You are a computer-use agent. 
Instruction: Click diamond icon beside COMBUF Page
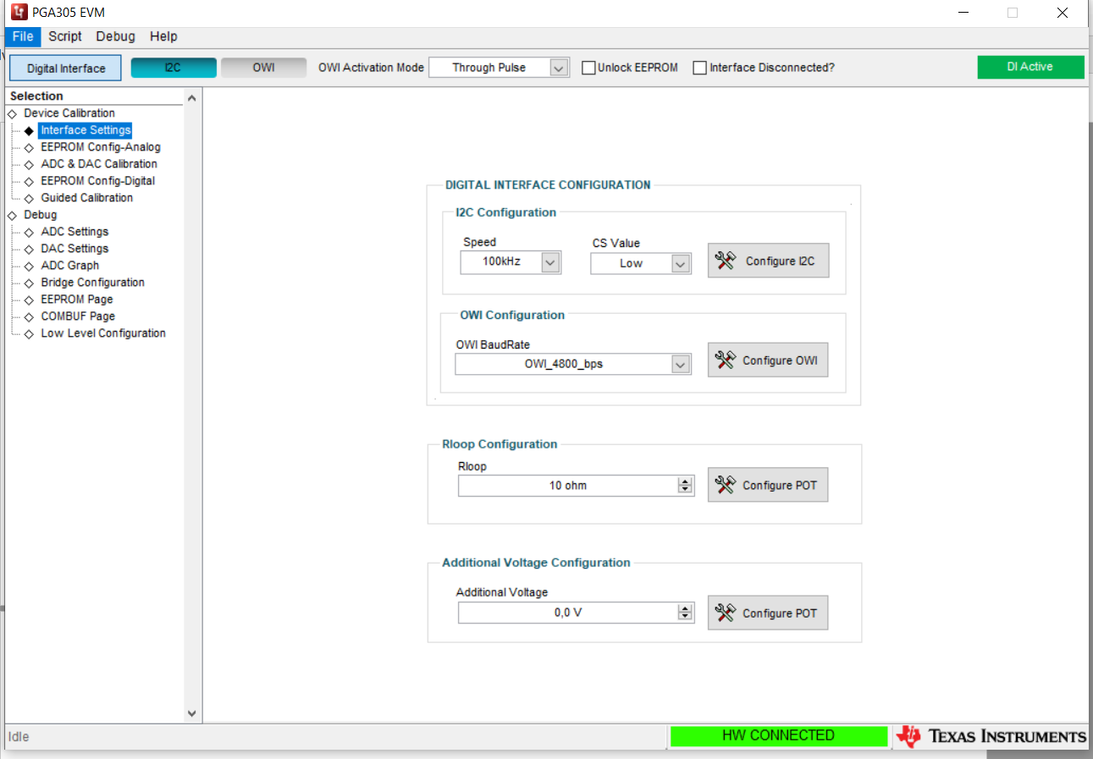click(x=29, y=316)
